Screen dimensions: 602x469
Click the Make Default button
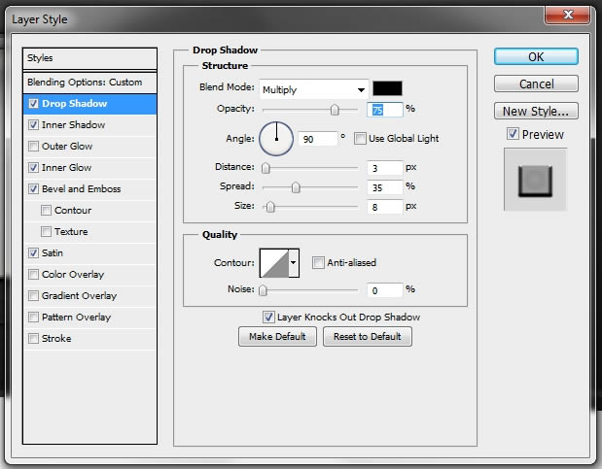click(277, 336)
